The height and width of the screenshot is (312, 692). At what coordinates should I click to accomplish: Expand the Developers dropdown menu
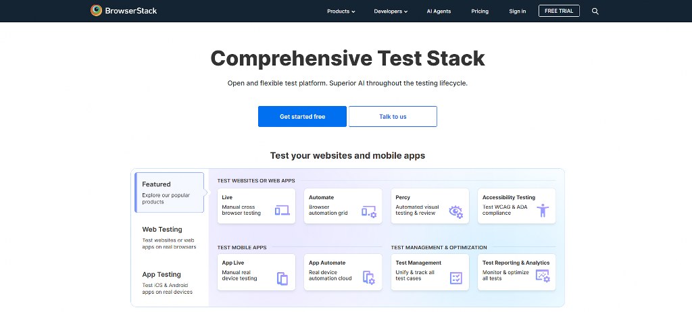(391, 11)
